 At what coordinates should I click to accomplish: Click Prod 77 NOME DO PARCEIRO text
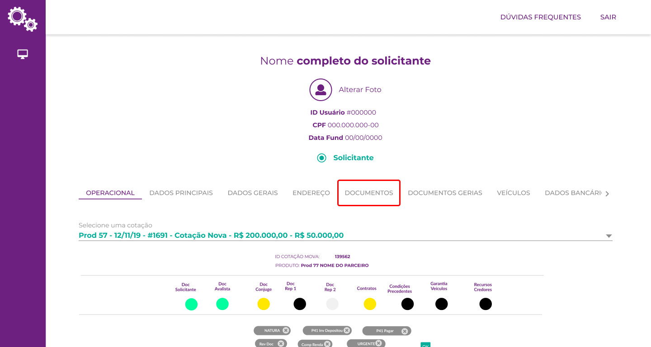click(335, 265)
